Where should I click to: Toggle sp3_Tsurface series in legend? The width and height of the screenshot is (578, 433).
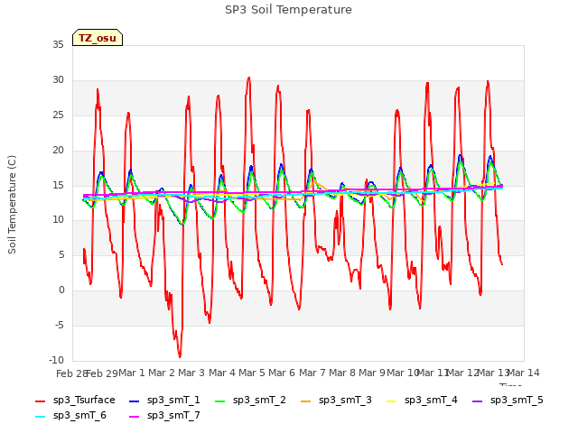(75, 401)
